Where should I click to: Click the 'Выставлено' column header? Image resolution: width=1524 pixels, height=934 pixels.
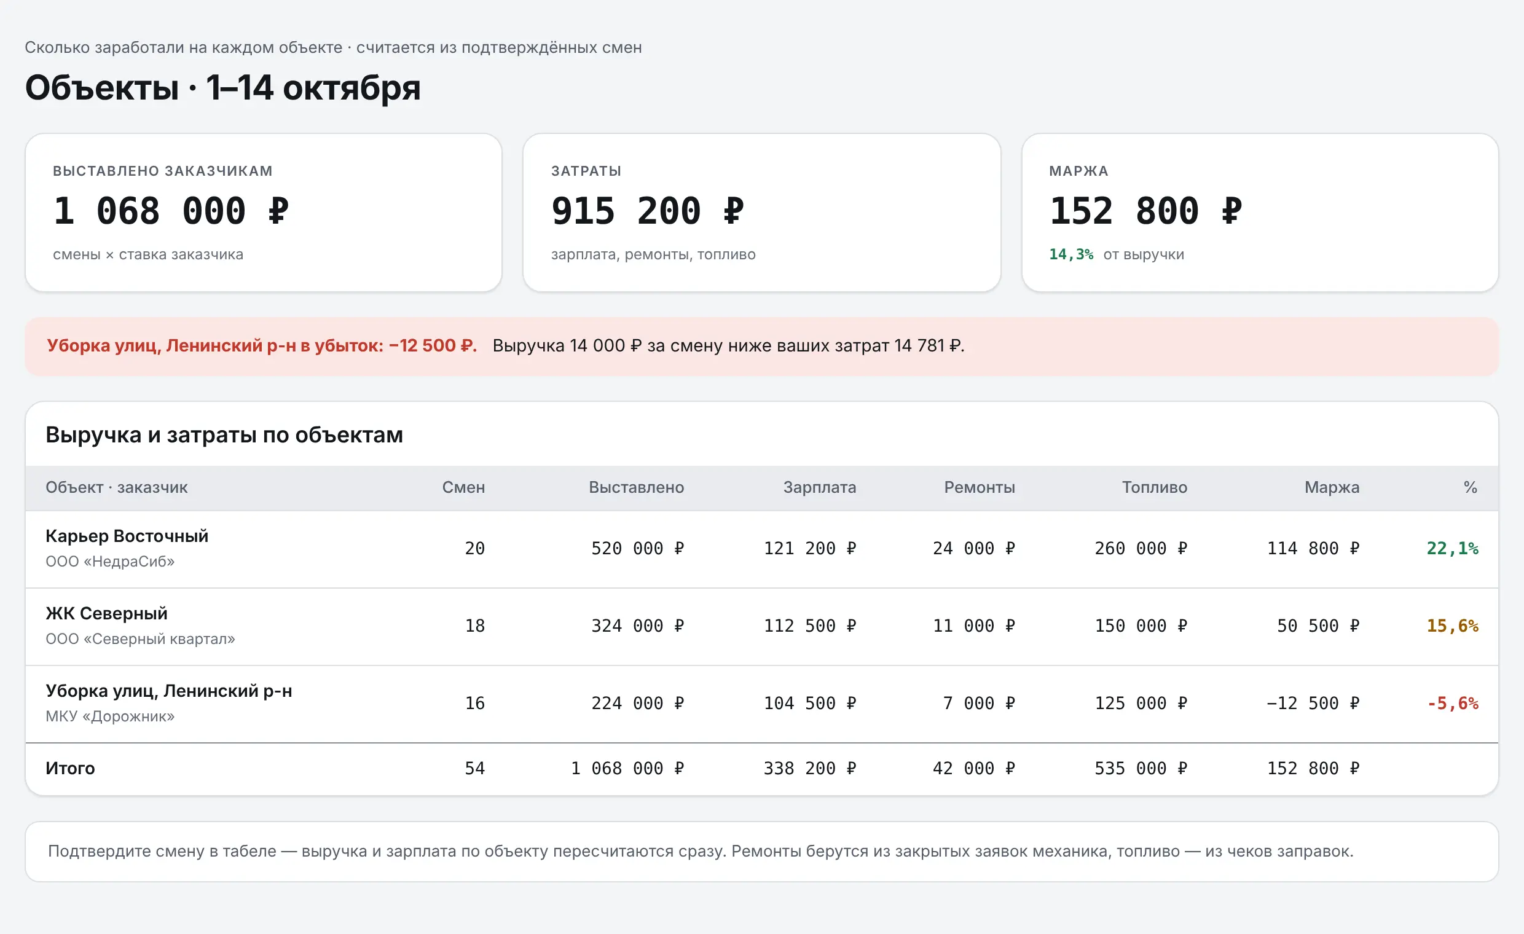coord(637,487)
